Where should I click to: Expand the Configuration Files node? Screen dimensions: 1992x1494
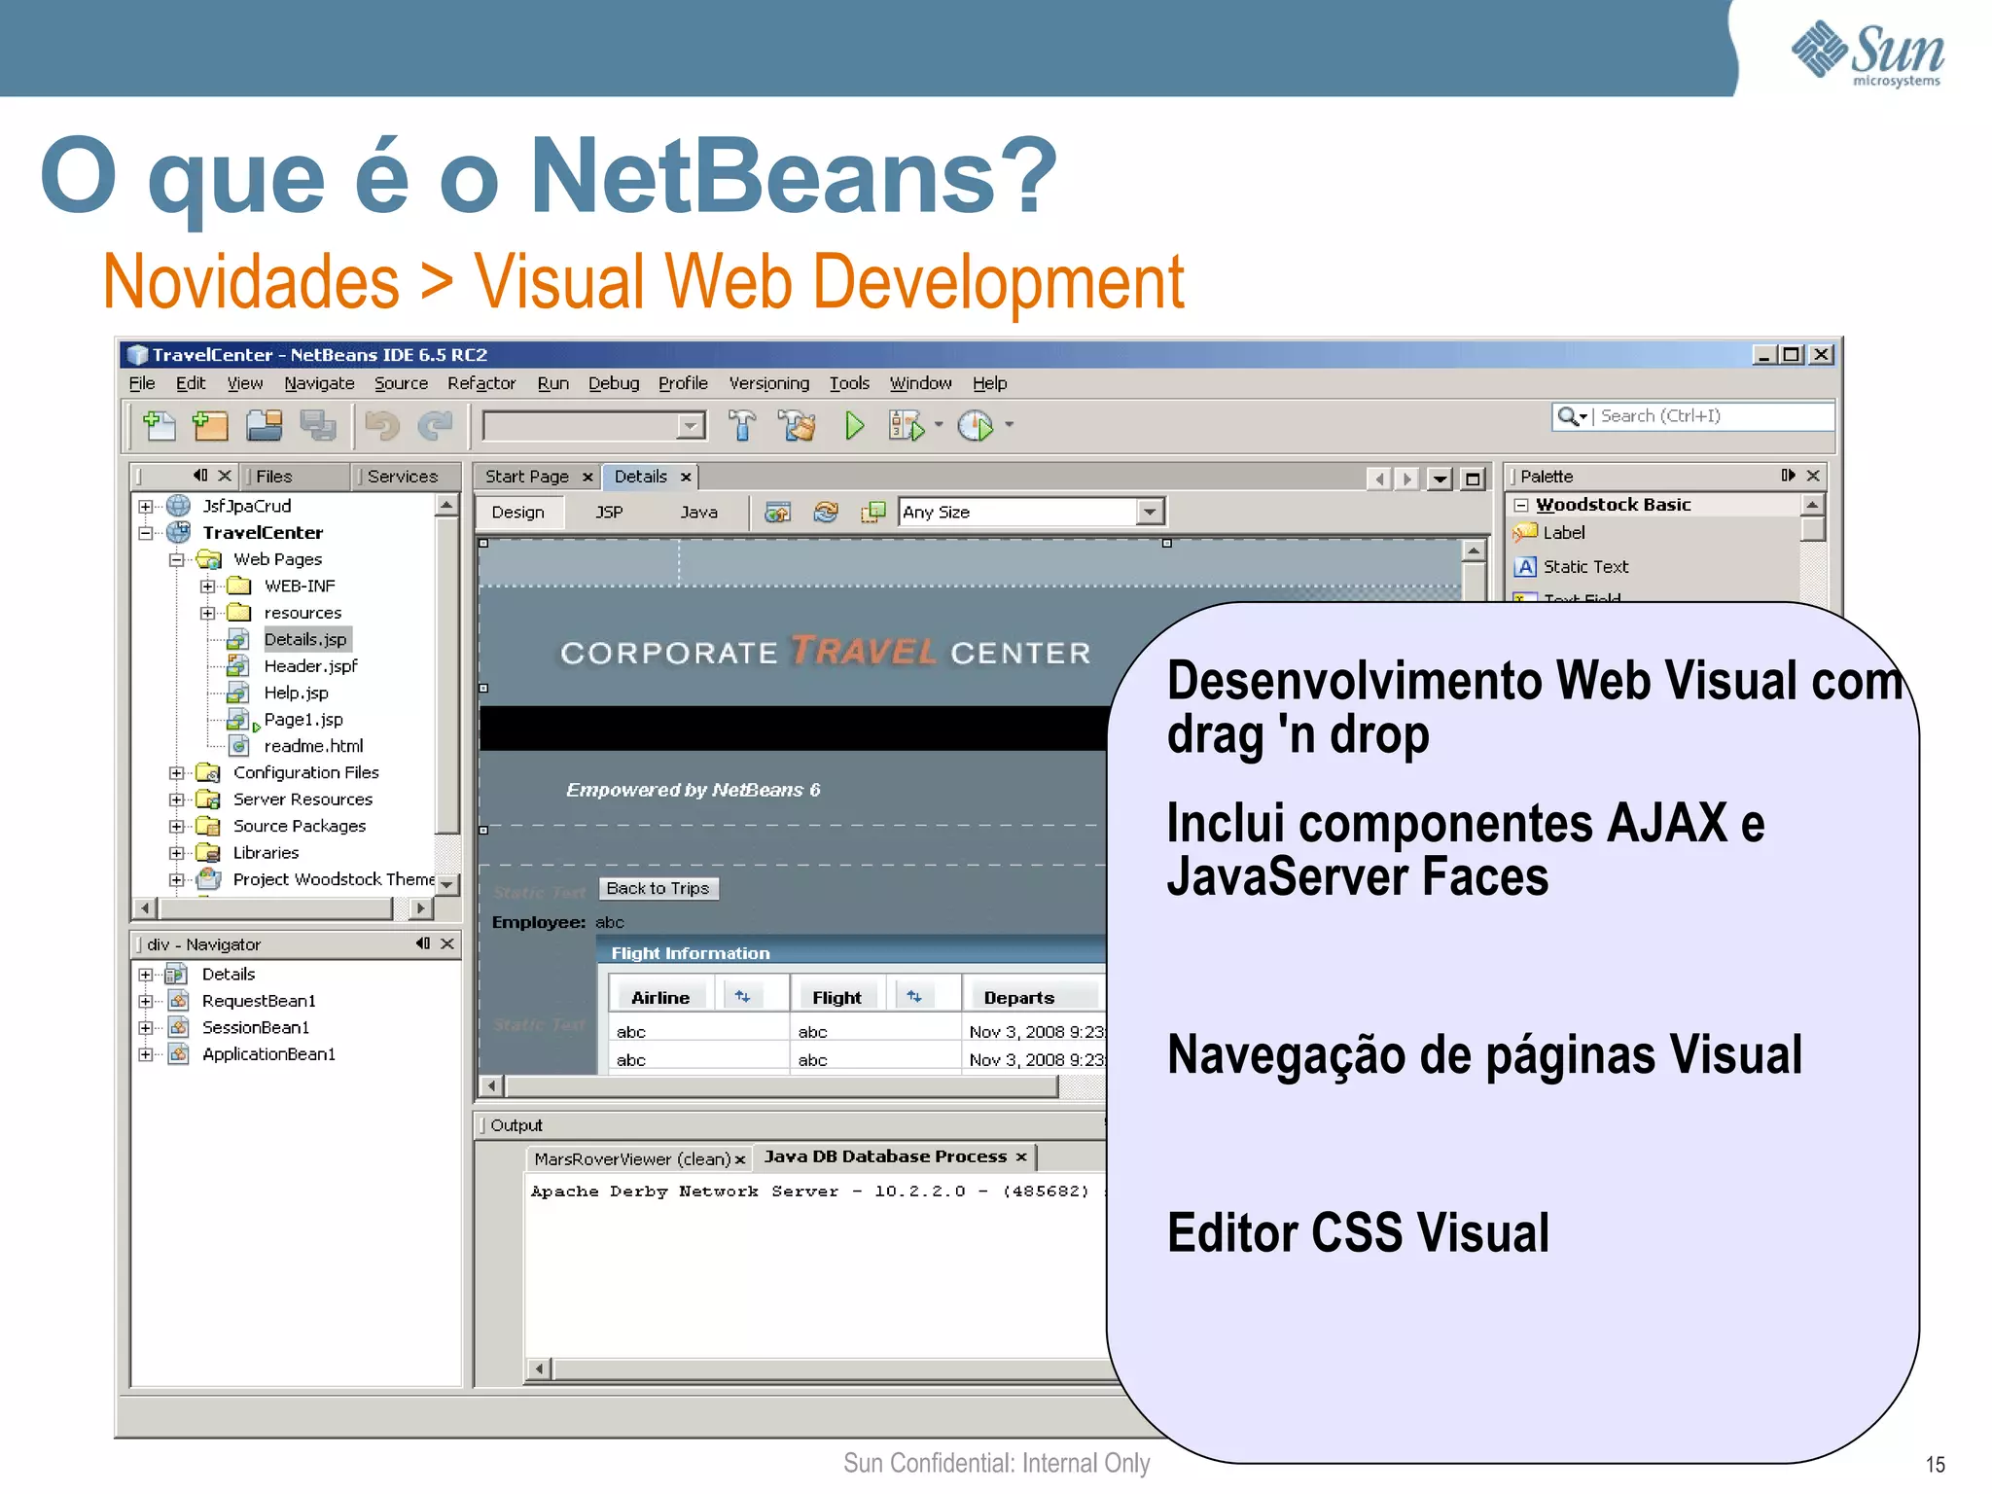click(x=176, y=773)
